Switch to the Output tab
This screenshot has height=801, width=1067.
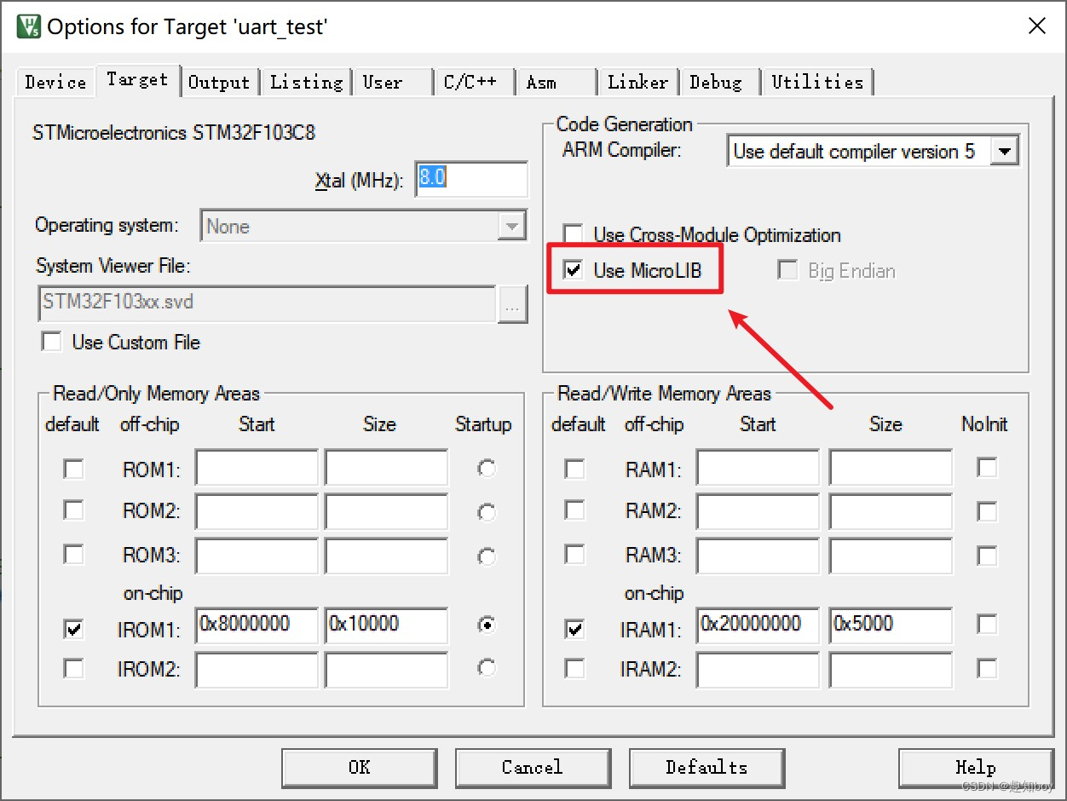pos(219,82)
